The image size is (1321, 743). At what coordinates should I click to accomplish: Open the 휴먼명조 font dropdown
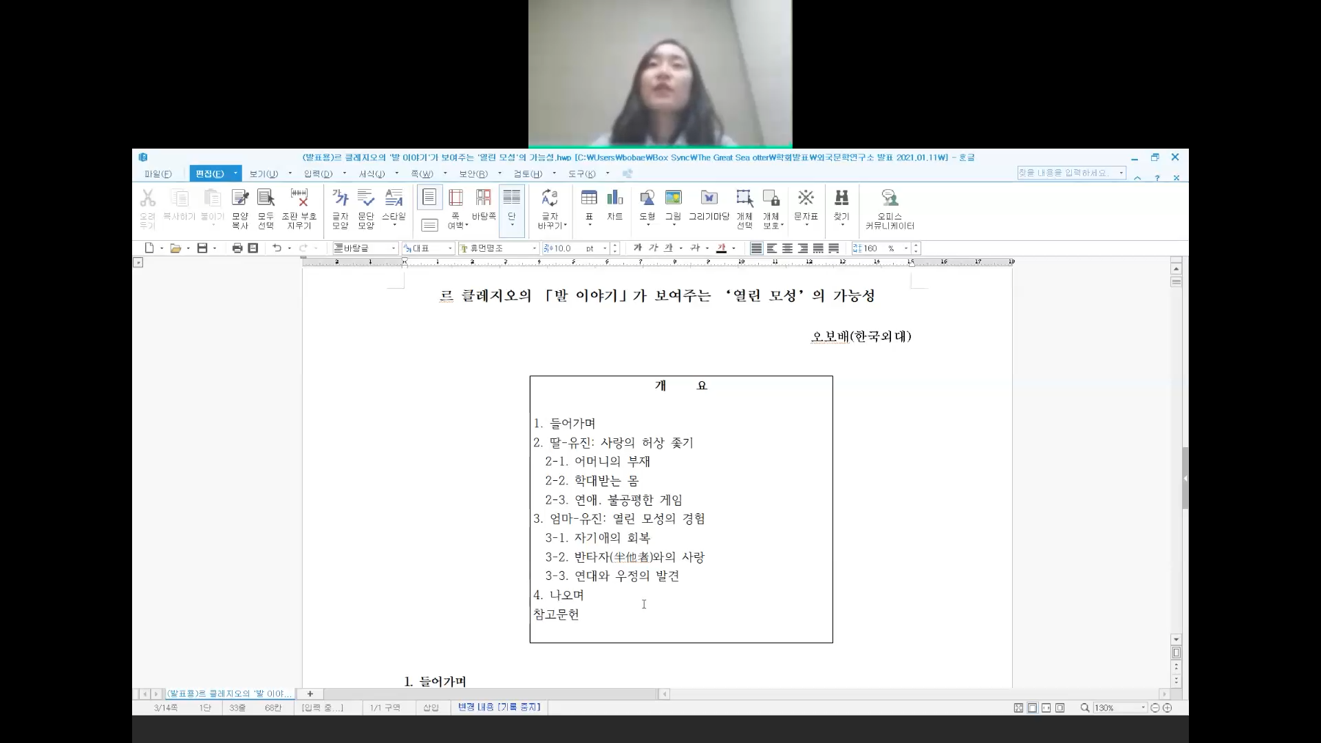pos(534,248)
